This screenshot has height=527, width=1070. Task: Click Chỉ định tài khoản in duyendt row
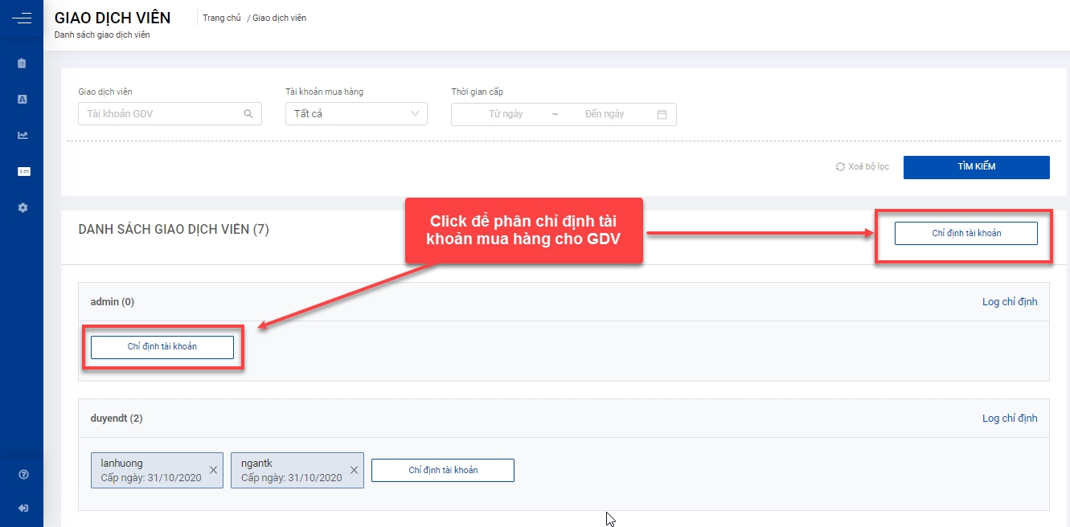pos(443,470)
